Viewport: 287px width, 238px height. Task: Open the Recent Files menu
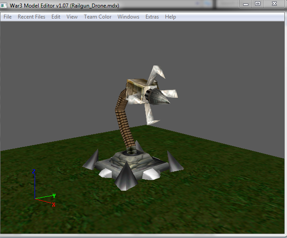pos(31,17)
